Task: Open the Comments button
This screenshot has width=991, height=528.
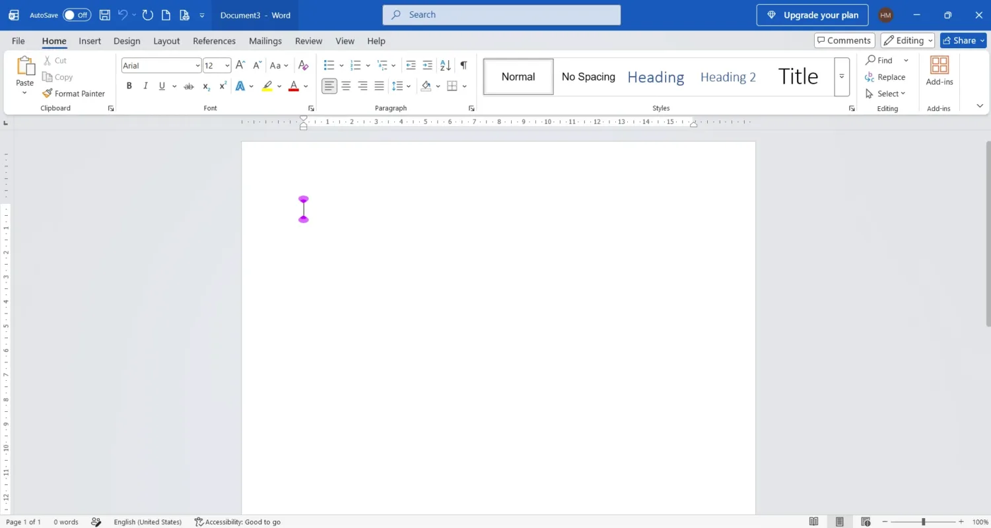Action: (844, 40)
